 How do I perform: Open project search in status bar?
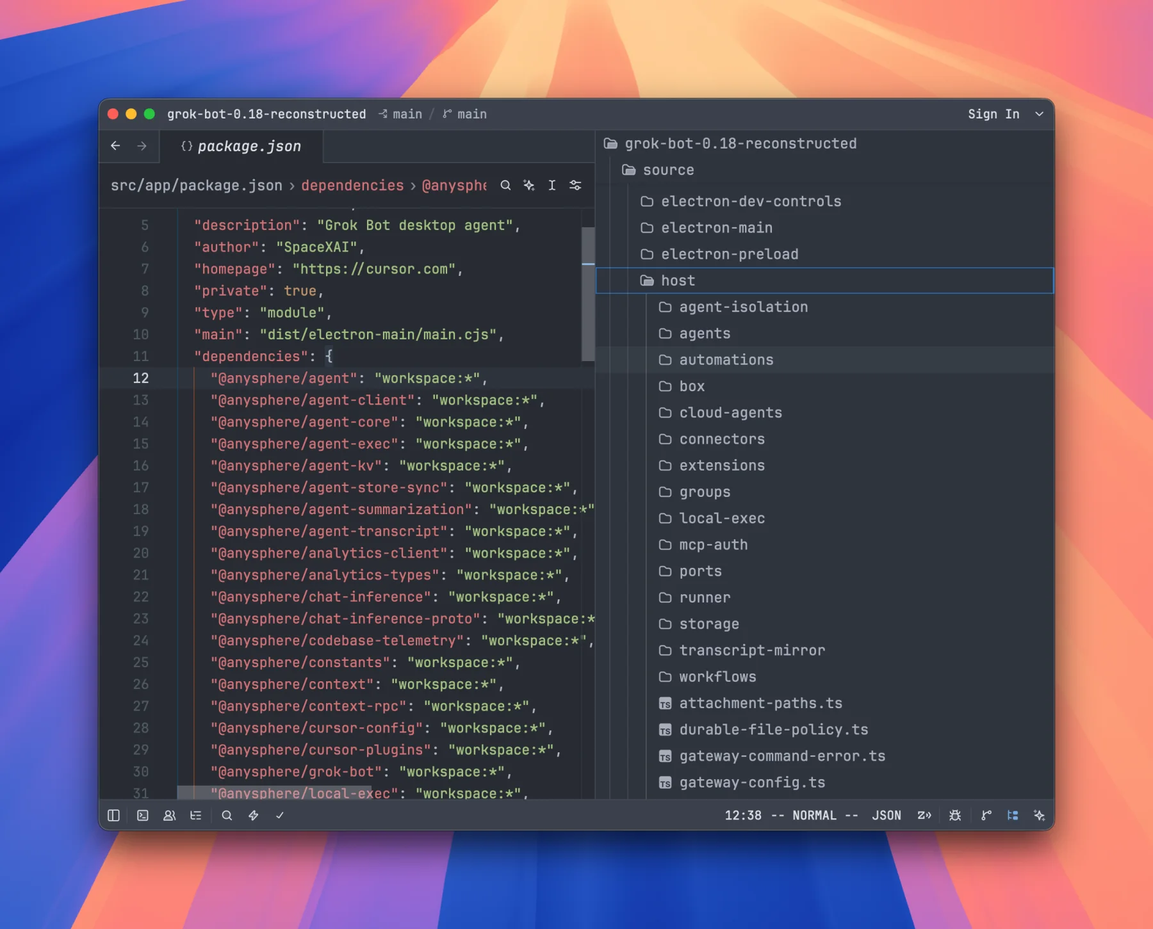227,815
